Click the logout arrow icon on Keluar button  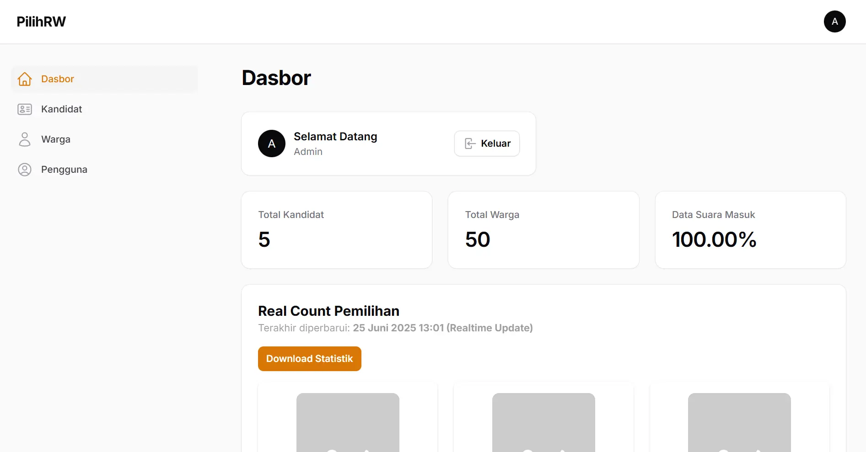click(x=469, y=143)
